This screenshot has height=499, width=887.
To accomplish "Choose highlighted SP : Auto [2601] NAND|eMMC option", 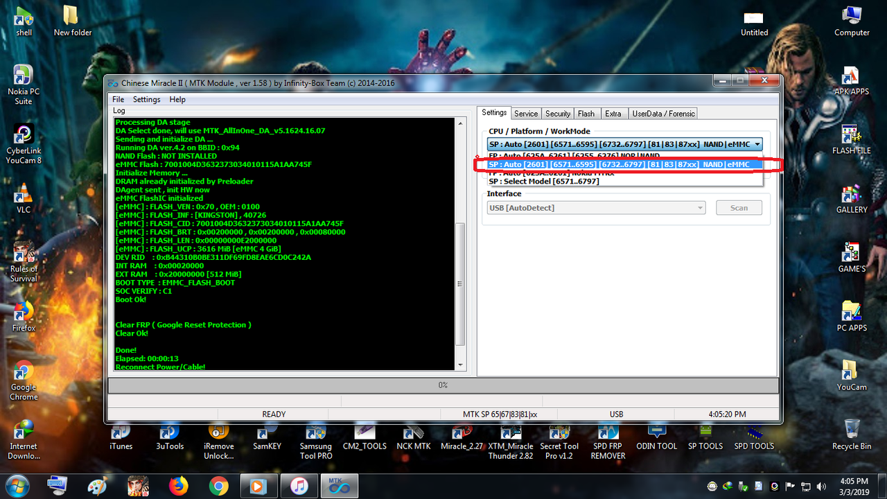I will [x=625, y=165].
